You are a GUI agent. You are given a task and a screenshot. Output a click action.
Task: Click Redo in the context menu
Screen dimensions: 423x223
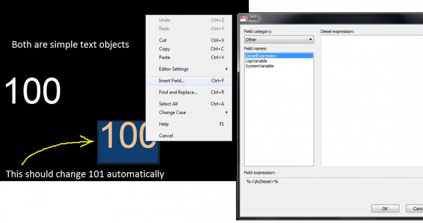[x=189, y=29]
